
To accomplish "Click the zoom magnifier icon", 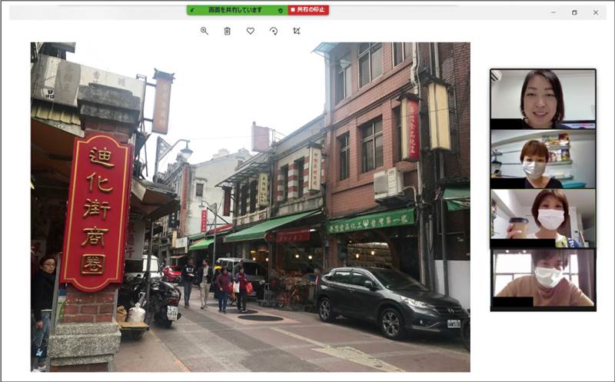I will pyautogui.click(x=204, y=31).
